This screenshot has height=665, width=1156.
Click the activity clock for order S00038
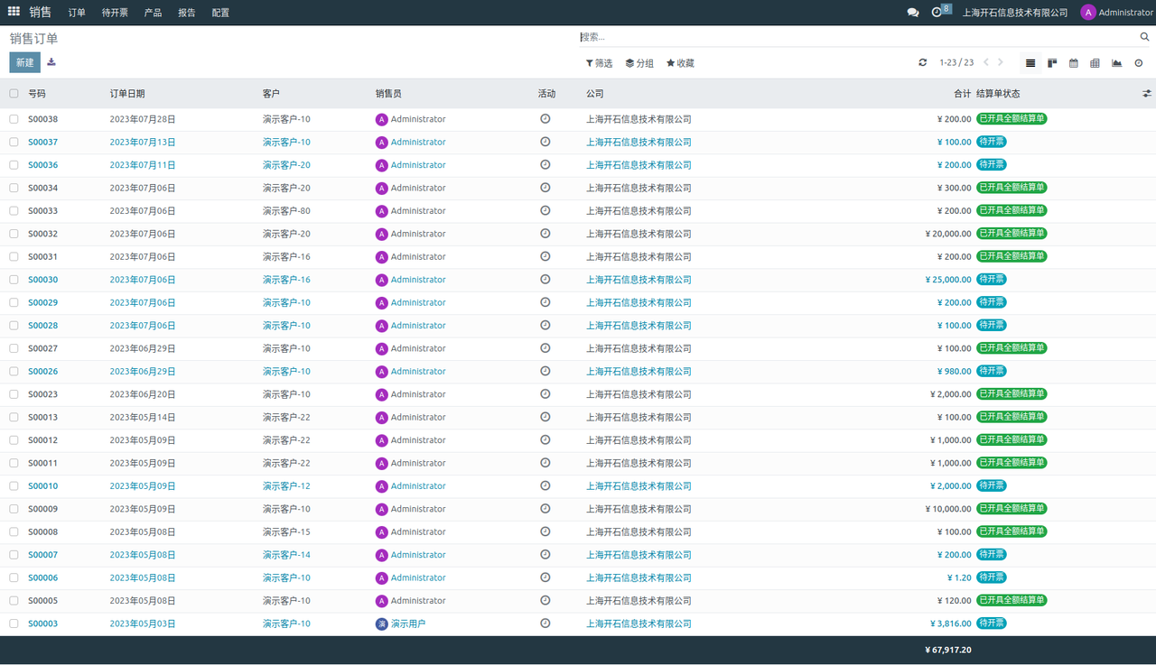click(x=545, y=119)
